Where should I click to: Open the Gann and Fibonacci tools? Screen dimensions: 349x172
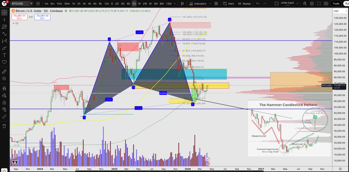pyautogui.click(x=4, y=27)
